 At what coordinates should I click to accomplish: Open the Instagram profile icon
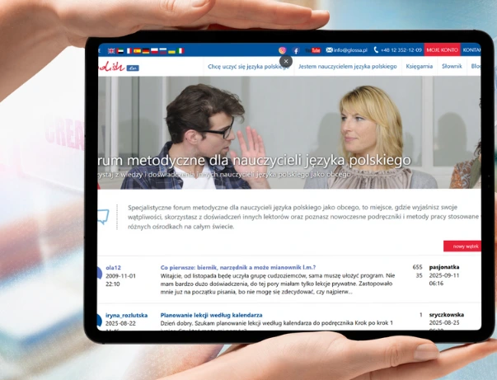[282, 50]
